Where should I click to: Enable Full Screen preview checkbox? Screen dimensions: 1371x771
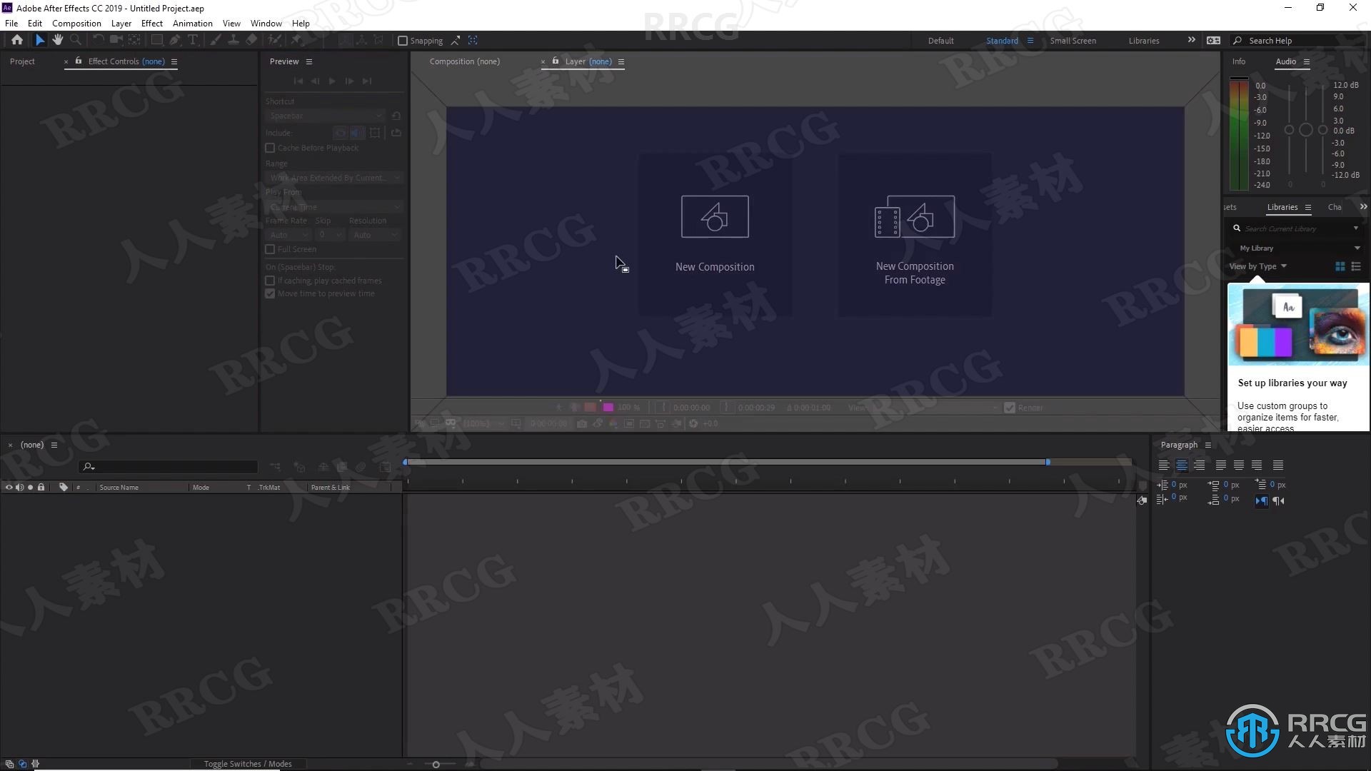tap(270, 250)
